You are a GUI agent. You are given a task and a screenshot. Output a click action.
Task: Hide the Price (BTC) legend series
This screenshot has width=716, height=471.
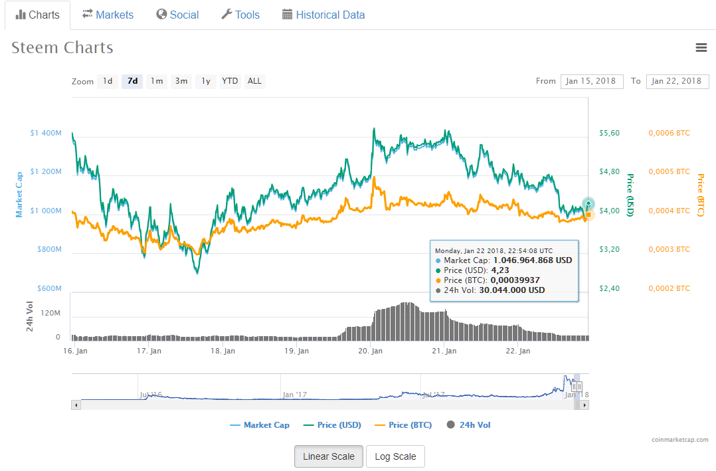point(403,425)
